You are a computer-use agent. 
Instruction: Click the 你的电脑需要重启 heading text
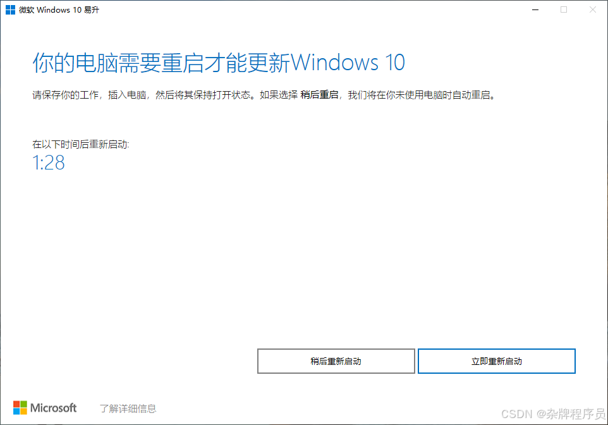coord(118,63)
